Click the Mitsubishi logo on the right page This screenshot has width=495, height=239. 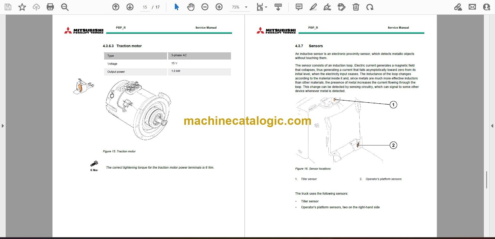[276, 30]
